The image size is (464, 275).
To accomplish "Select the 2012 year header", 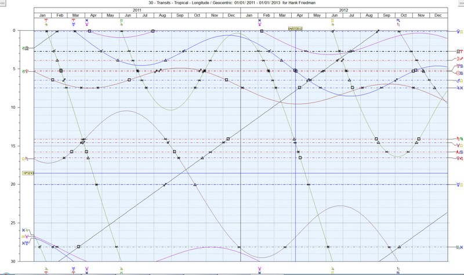I will click(345, 10).
